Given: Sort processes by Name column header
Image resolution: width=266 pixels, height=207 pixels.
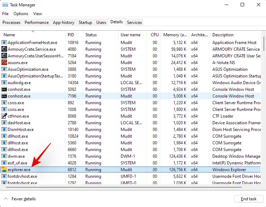Looking at the screenshot, I should [x=10, y=35].
